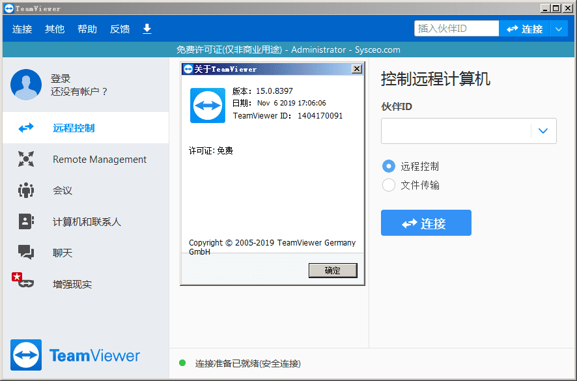Click the 控制远程计算机 heading
The image size is (577, 381).
click(435, 79)
